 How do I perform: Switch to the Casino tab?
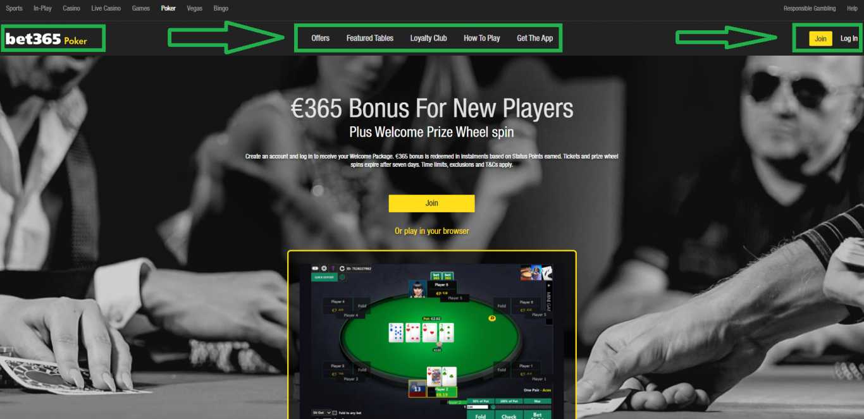(x=71, y=8)
